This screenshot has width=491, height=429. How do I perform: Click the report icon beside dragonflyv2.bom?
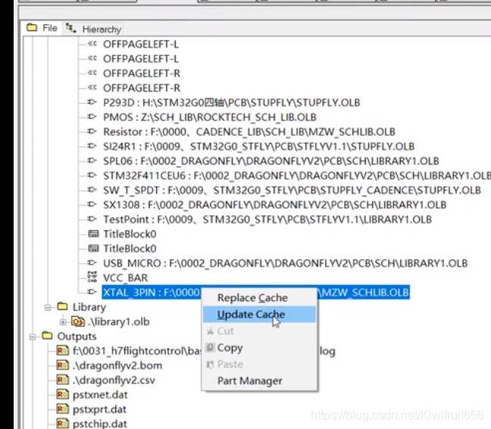click(63, 365)
